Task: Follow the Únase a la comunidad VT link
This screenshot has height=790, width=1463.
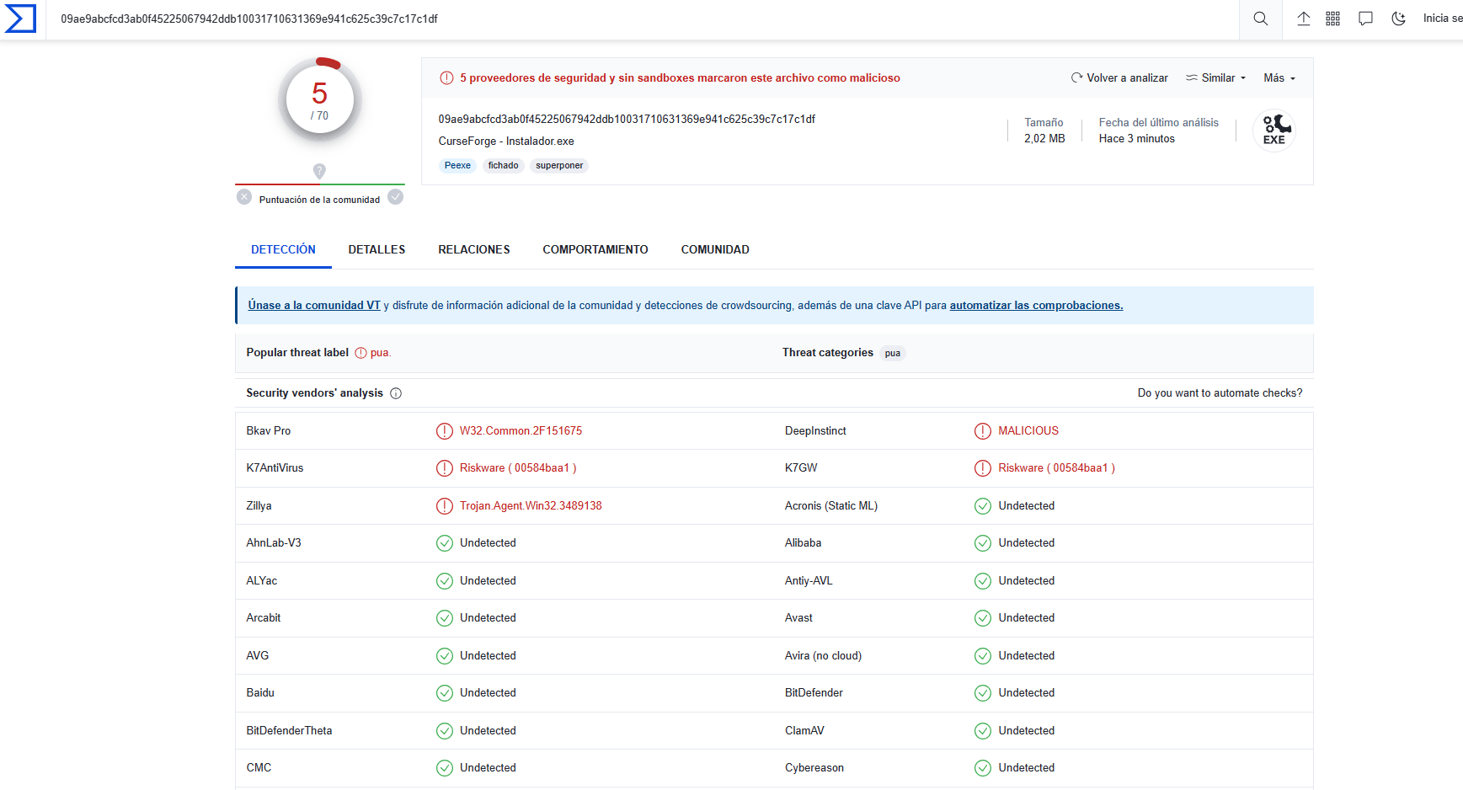Action: coord(314,305)
